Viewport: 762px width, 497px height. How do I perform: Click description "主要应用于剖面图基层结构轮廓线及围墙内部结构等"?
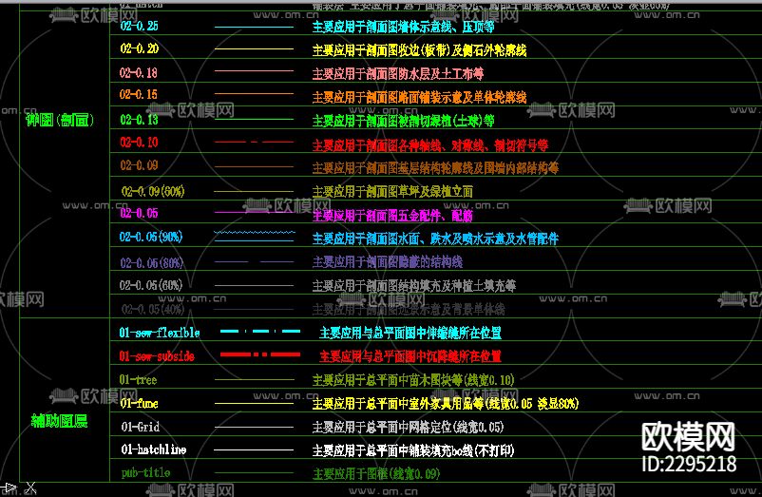(x=435, y=168)
